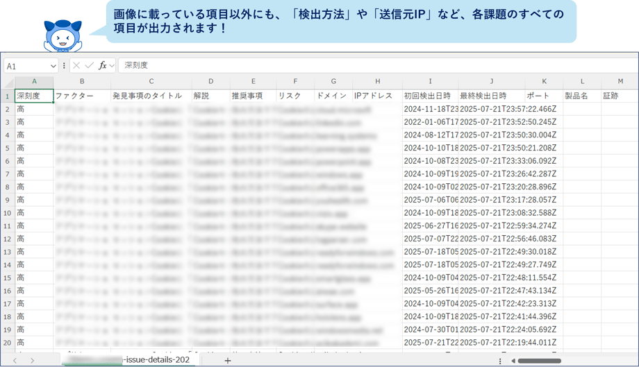This screenshot has width=639, height=367.
Task: Open the issue-details-202 sheet tab
Action: tap(131, 359)
